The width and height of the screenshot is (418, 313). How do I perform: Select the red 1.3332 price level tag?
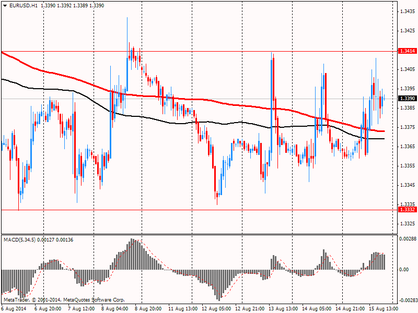pyautogui.click(x=407, y=210)
